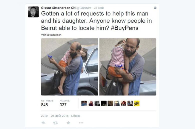Click the 848 retweets count

point(44,105)
